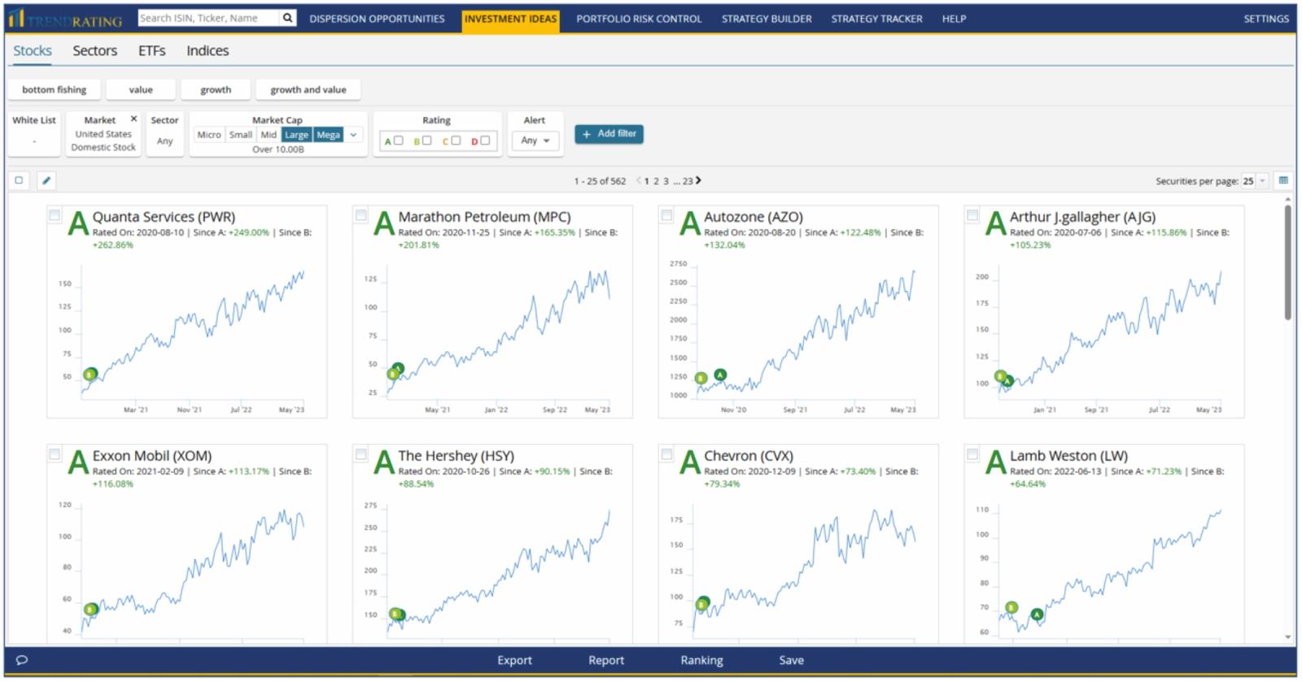Click the B marker on Exxon Mobil chart
Screen dimensions: 1302x681
pyautogui.click(x=90, y=609)
